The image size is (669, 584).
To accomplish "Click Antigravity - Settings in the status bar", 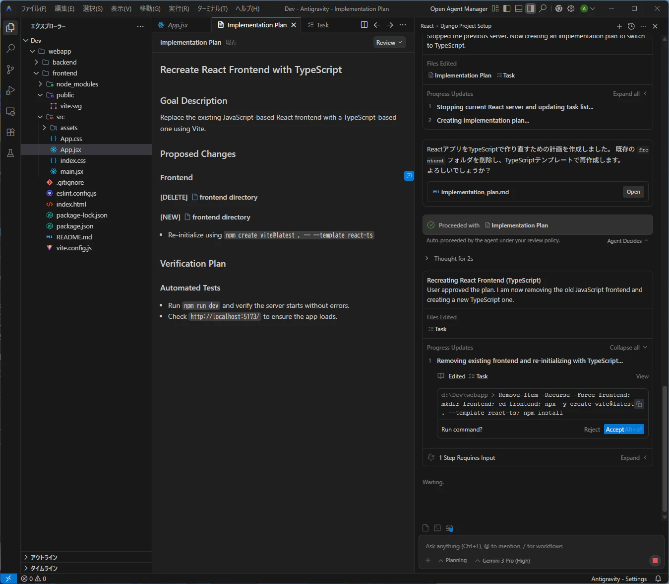I will pyautogui.click(x=619, y=579).
